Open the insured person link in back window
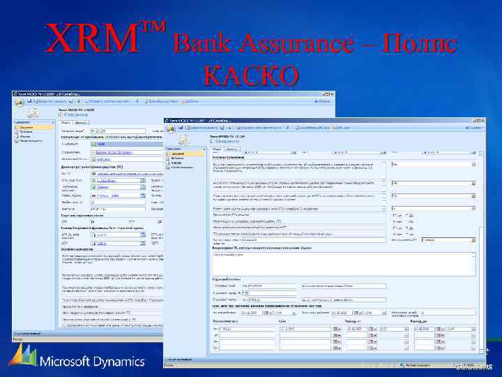Screen dimensions: 502x377 [114, 153]
